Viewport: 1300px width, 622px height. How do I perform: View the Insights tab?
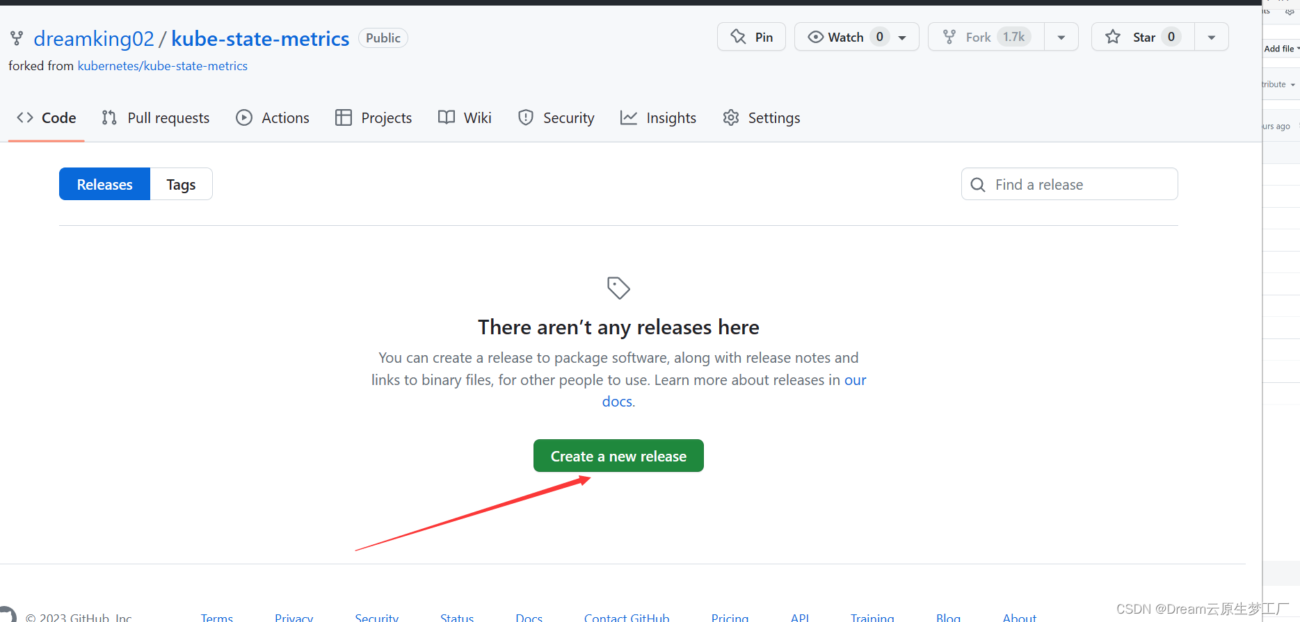pos(658,118)
